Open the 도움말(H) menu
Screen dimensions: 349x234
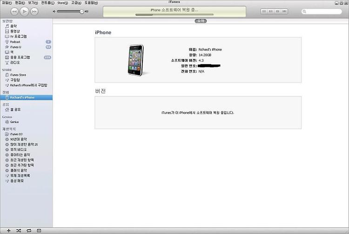(91, 3)
